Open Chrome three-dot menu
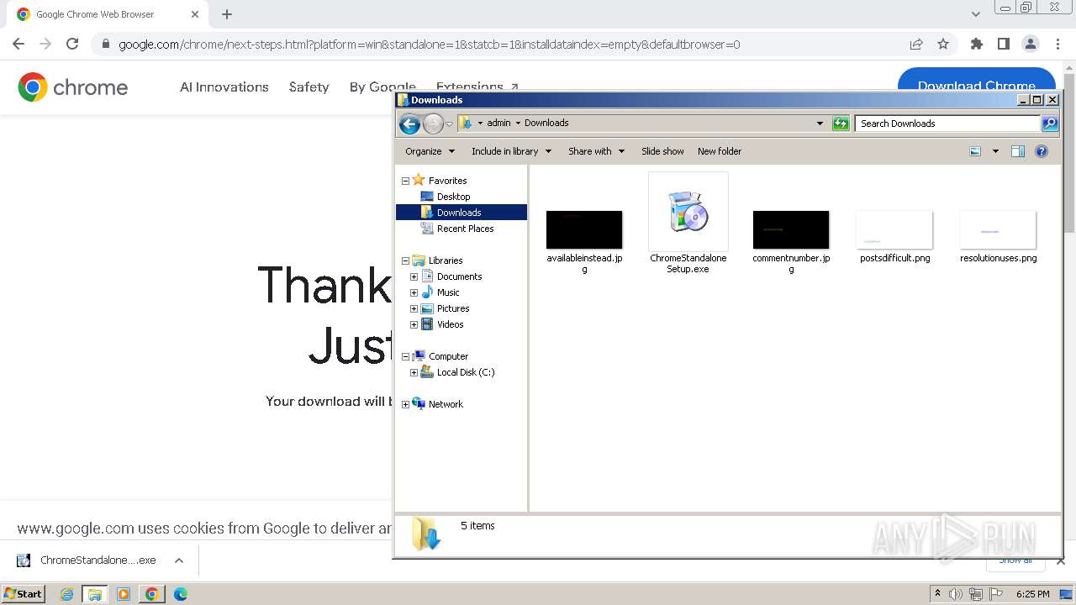The width and height of the screenshot is (1076, 605). click(1057, 44)
